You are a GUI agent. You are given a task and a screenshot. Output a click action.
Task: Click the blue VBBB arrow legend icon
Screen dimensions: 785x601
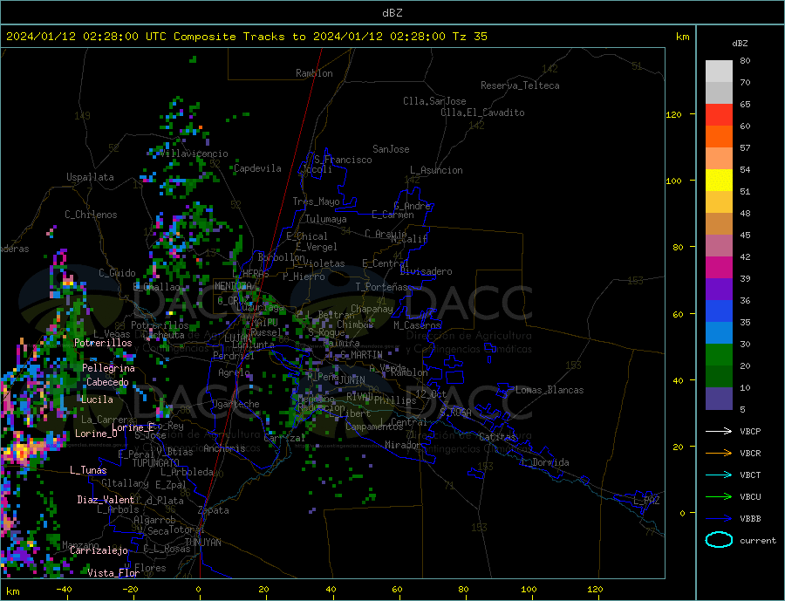(719, 519)
